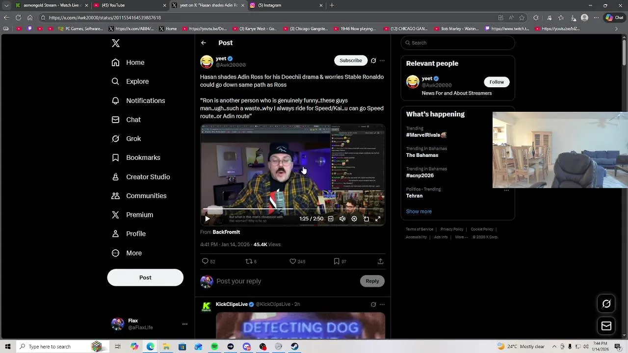The height and width of the screenshot is (353, 628).
Task: Bookmark the post with 97 bookmarks
Action: click(x=340, y=261)
